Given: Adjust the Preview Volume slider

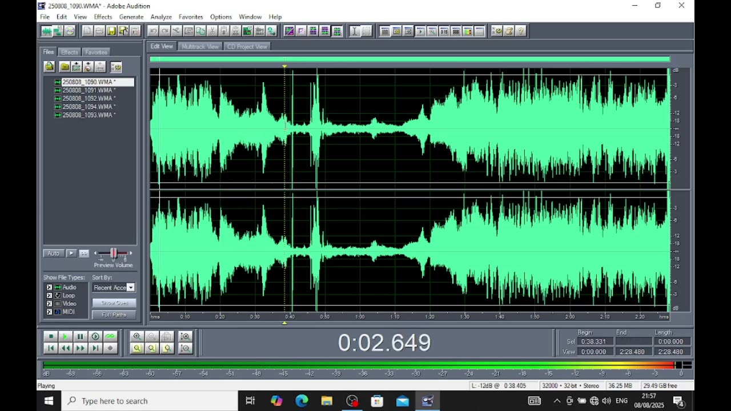Looking at the screenshot, I should (113, 253).
